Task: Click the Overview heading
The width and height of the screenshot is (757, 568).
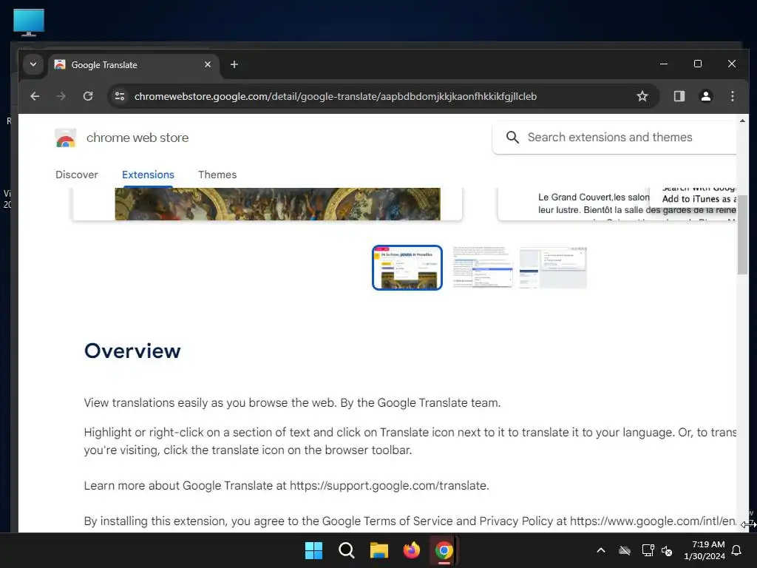Action: 132,351
